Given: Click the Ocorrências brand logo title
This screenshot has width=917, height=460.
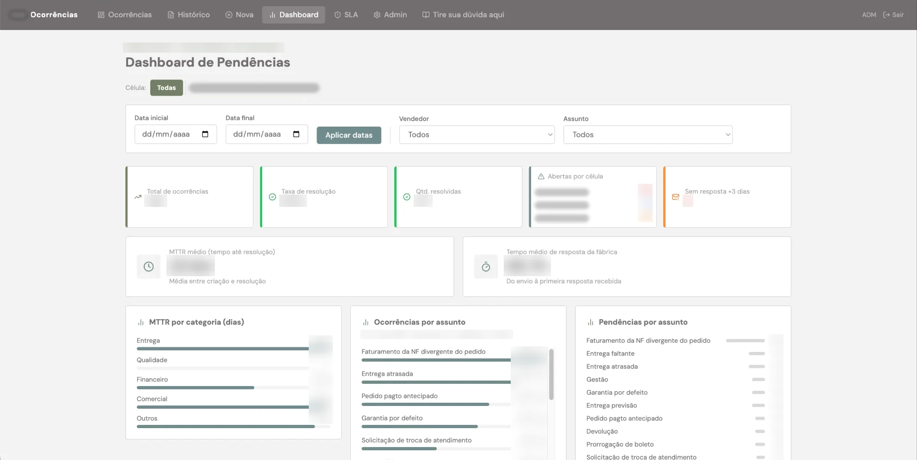Looking at the screenshot, I should click(54, 15).
